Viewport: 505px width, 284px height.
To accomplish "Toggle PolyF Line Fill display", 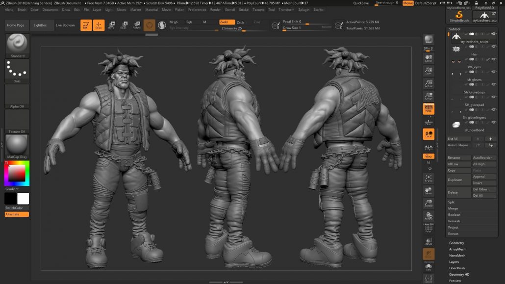I will pyautogui.click(x=429, y=228).
